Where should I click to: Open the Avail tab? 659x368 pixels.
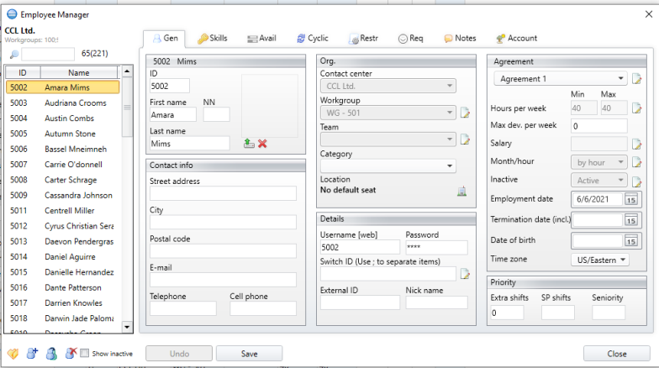click(262, 39)
